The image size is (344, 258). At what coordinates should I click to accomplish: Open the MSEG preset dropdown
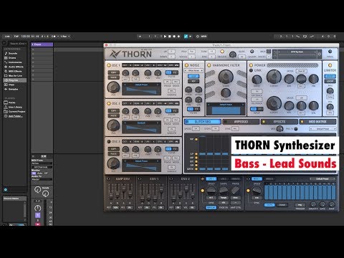pyautogui.click(x=322, y=178)
